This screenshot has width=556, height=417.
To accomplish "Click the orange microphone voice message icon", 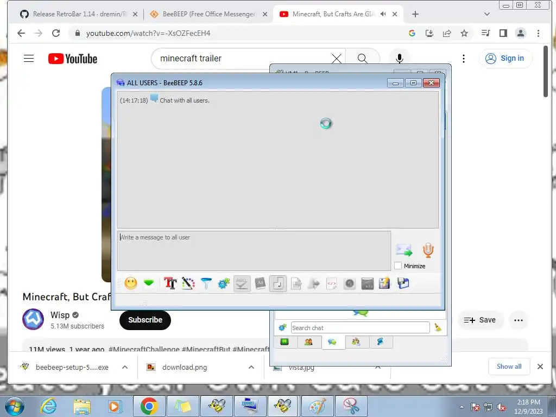I will tap(428, 250).
